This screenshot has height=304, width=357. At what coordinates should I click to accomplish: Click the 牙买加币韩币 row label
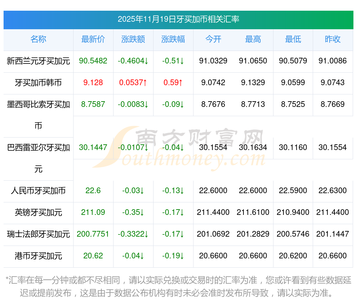pos(38,82)
